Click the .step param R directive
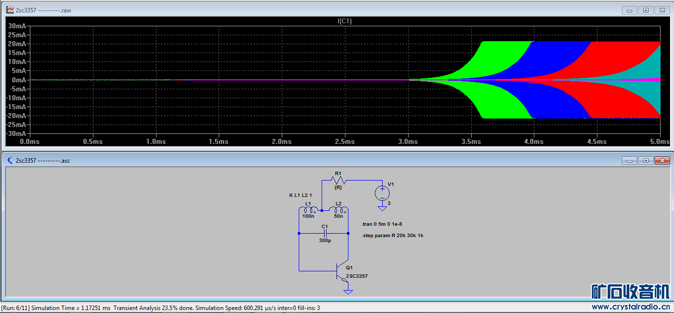 [392, 236]
